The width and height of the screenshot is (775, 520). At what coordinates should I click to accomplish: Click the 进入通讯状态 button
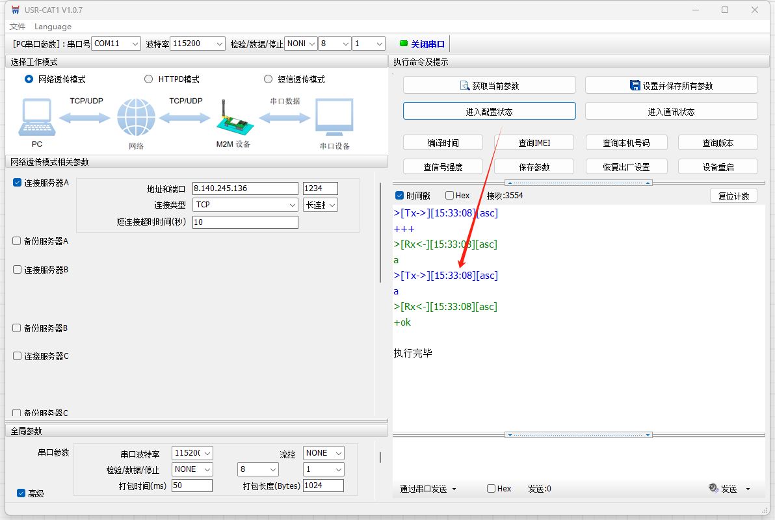pyautogui.click(x=671, y=111)
